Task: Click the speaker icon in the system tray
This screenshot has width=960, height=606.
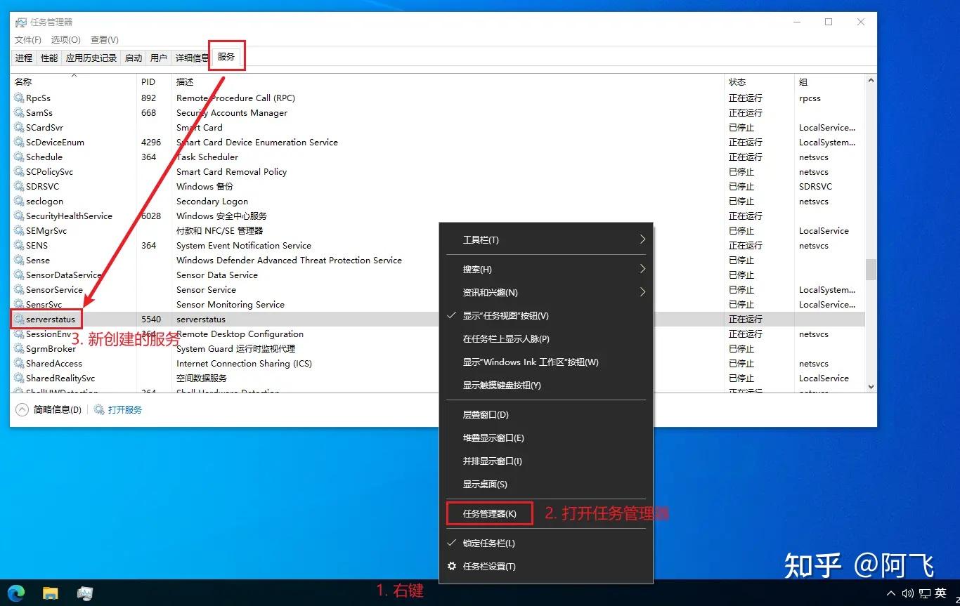Action: [907, 593]
